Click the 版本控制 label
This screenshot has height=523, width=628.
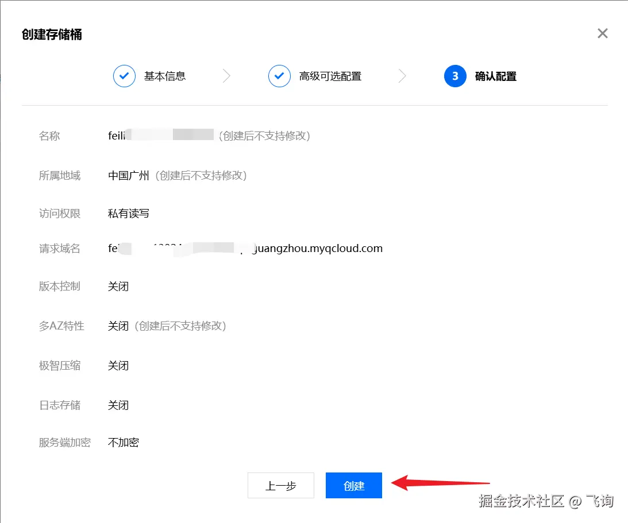pyautogui.click(x=59, y=286)
